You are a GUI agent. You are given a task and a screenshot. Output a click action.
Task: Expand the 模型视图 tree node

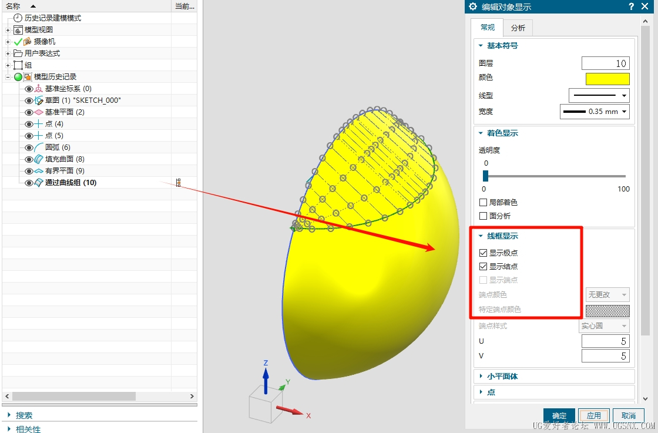pos(8,30)
